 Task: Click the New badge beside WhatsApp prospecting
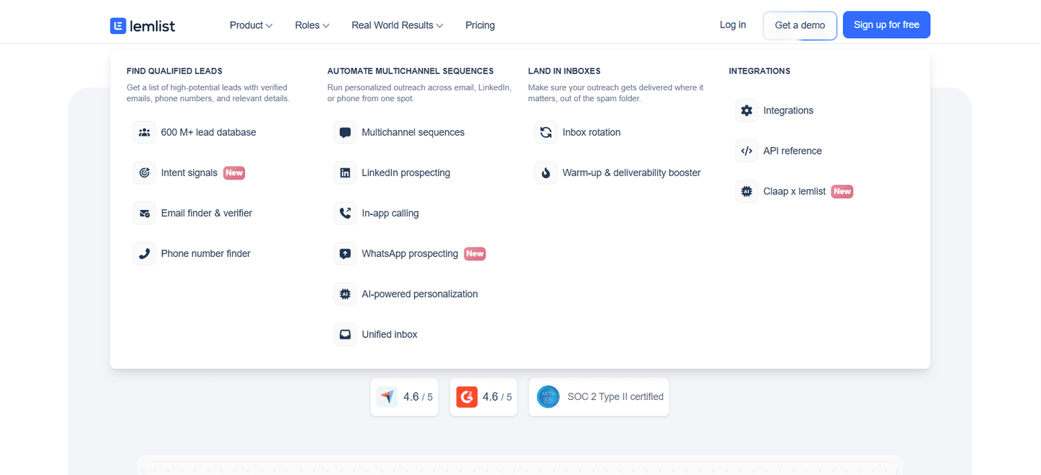click(x=475, y=253)
